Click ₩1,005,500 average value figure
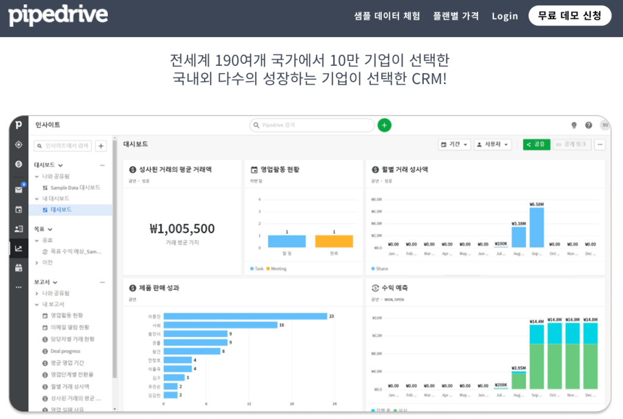 pos(182,229)
